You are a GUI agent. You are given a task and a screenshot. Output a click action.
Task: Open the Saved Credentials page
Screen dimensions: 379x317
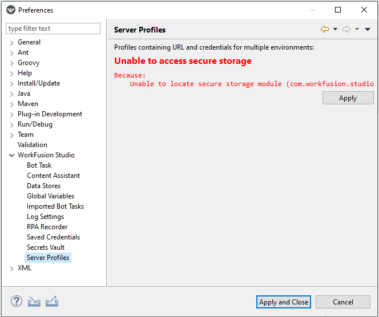click(x=53, y=237)
